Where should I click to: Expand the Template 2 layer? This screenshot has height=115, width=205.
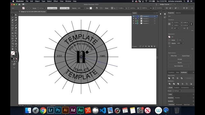(139, 21)
